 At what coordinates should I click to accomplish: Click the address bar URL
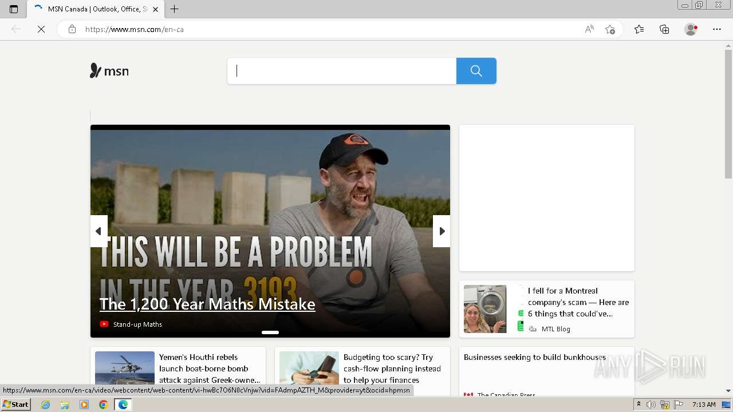pos(135,29)
